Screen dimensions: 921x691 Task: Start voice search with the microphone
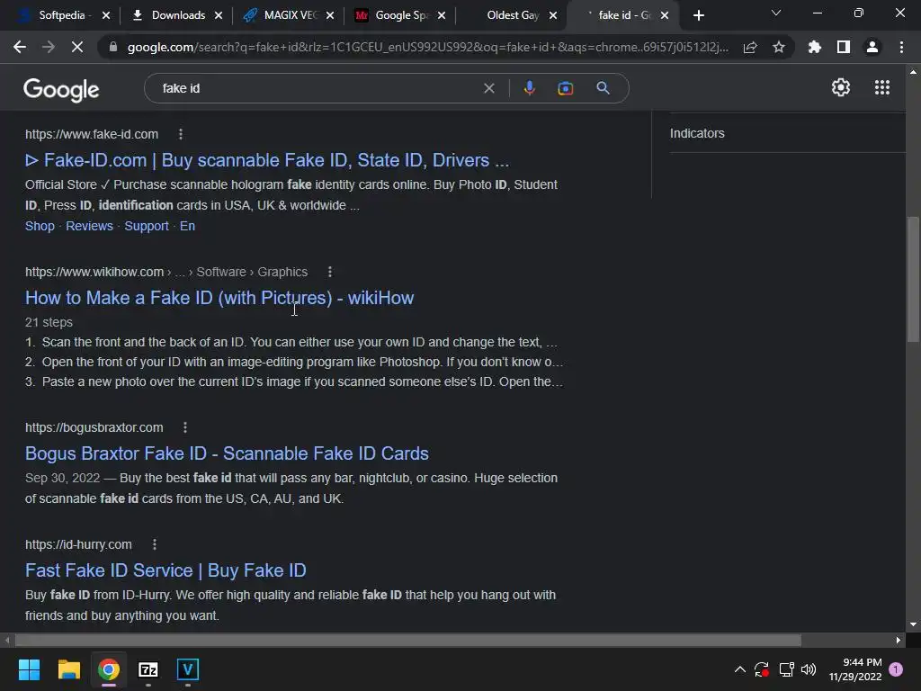click(x=529, y=88)
